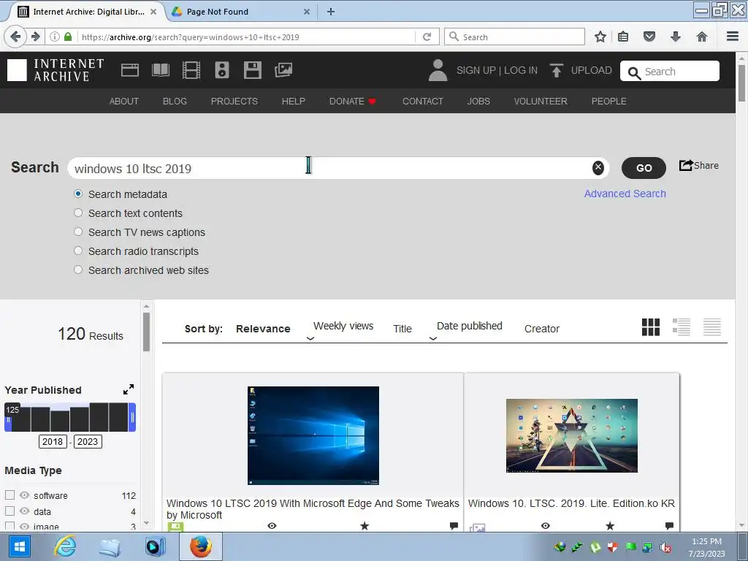Viewport: 748px width, 561px height.
Task: Select Search metadata radio button
Action: pos(78,194)
